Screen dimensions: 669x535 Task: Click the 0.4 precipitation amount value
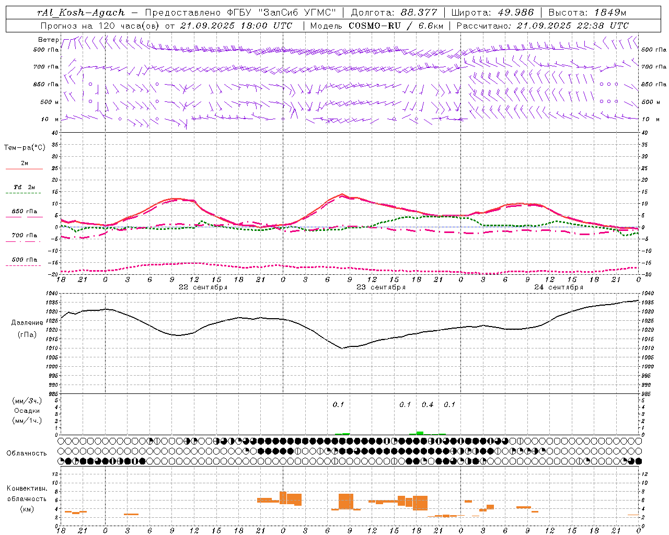click(428, 404)
